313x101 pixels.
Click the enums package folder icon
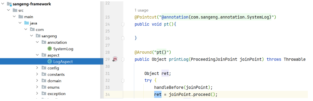[x=44, y=87]
